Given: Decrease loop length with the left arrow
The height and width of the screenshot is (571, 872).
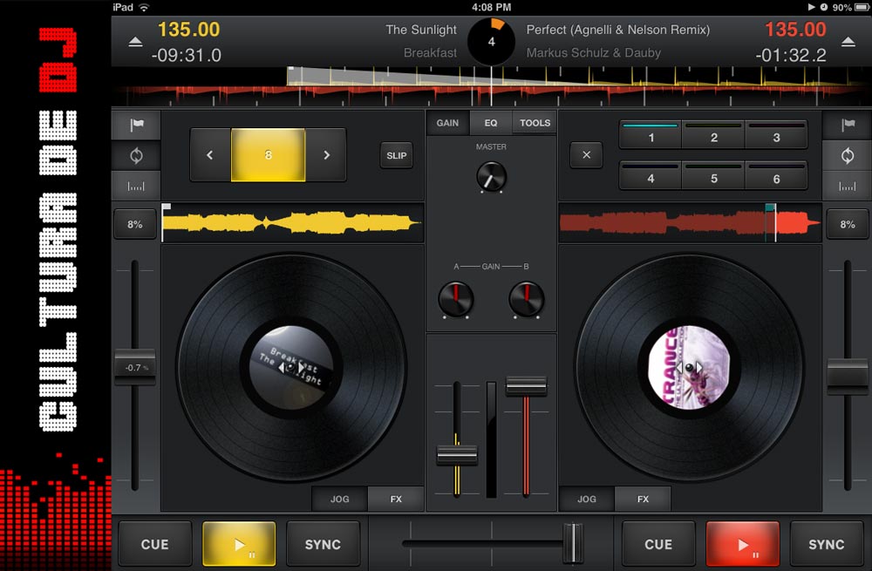Looking at the screenshot, I should click(209, 154).
